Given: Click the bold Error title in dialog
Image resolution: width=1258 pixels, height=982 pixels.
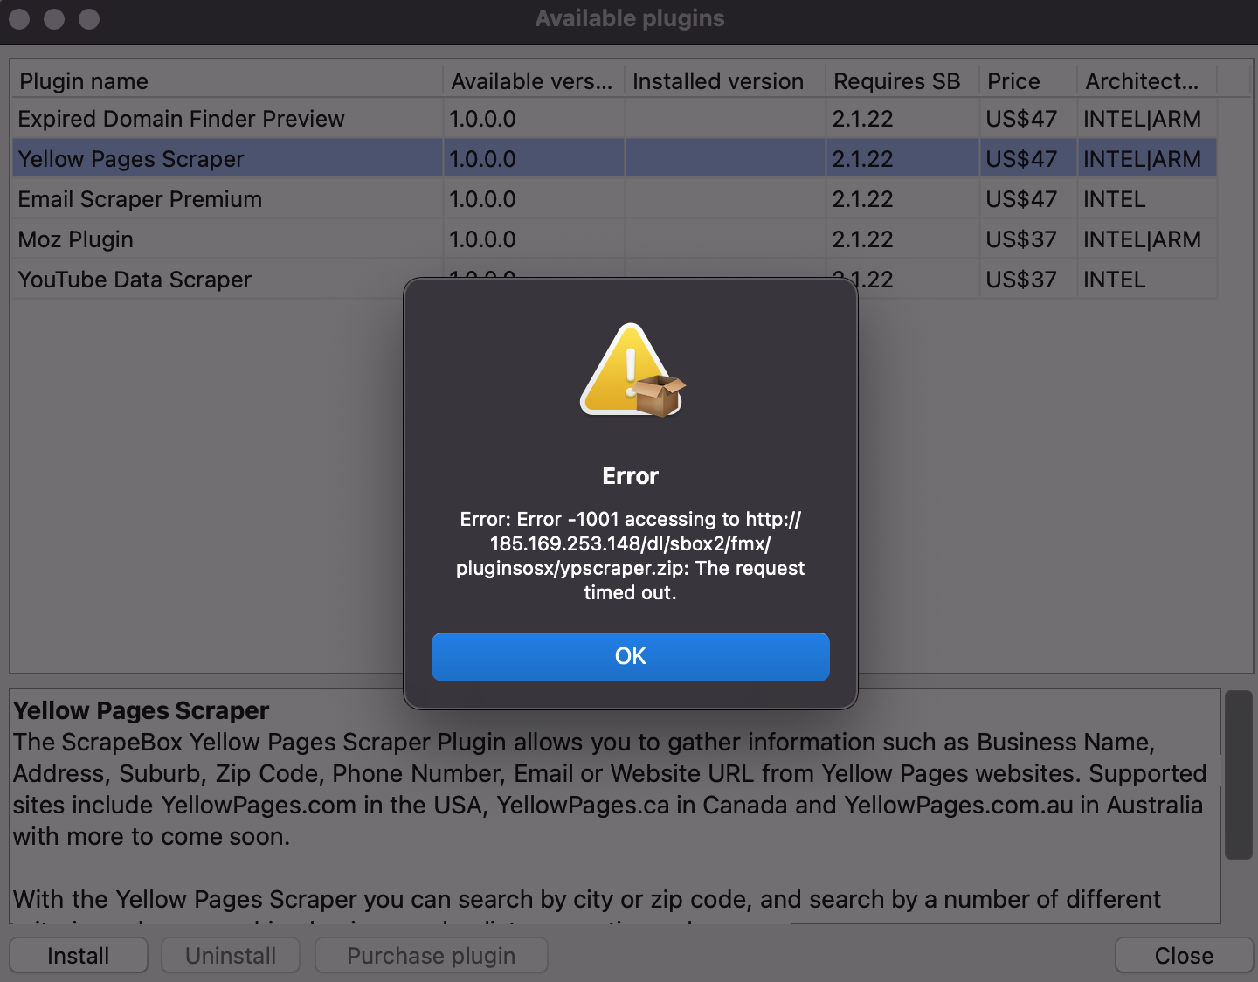Looking at the screenshot, I should pos(630,476).
